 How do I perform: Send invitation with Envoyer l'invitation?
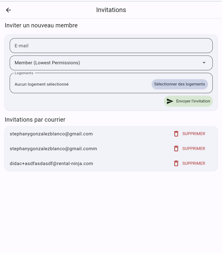click(188, 101)
